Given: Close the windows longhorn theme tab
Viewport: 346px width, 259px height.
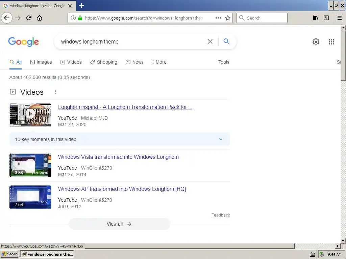Looking at the screenshot, I should pos(70,6).
